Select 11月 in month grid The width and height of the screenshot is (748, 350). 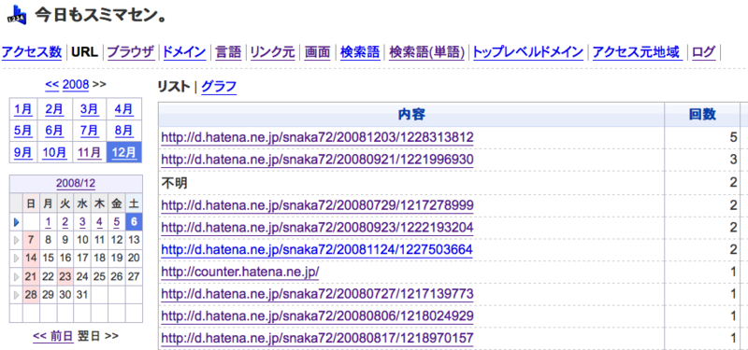point(89,152)
